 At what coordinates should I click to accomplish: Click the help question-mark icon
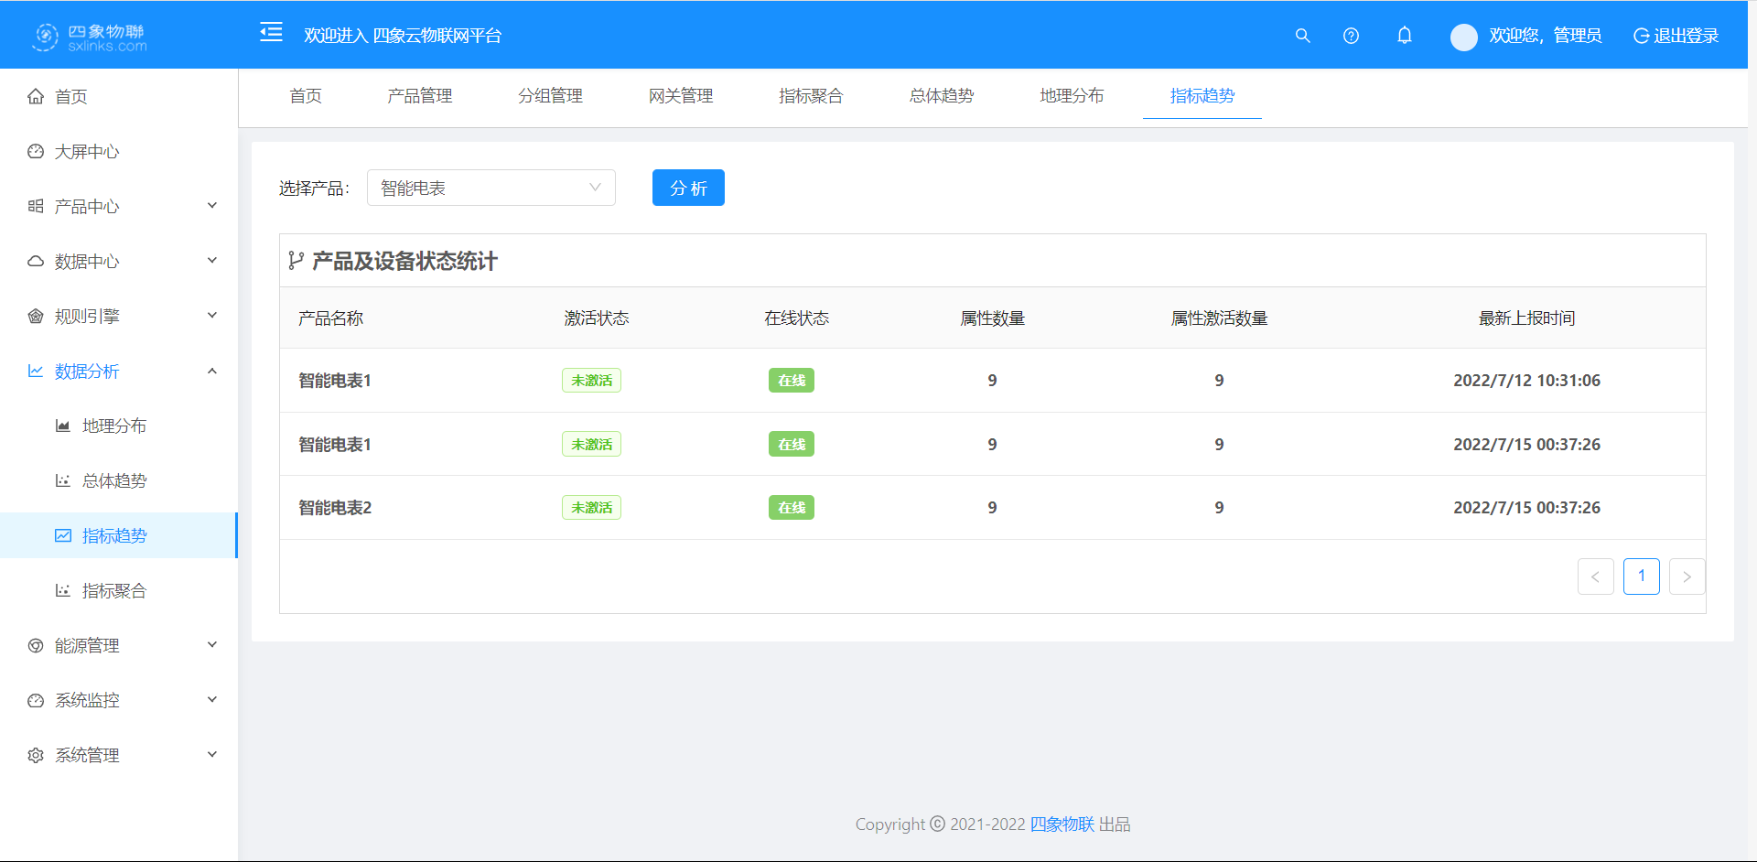pyautogui.click(x=1351, y=36)
